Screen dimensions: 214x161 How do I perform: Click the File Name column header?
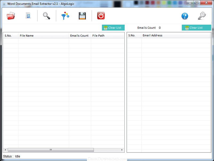(44, 36)
